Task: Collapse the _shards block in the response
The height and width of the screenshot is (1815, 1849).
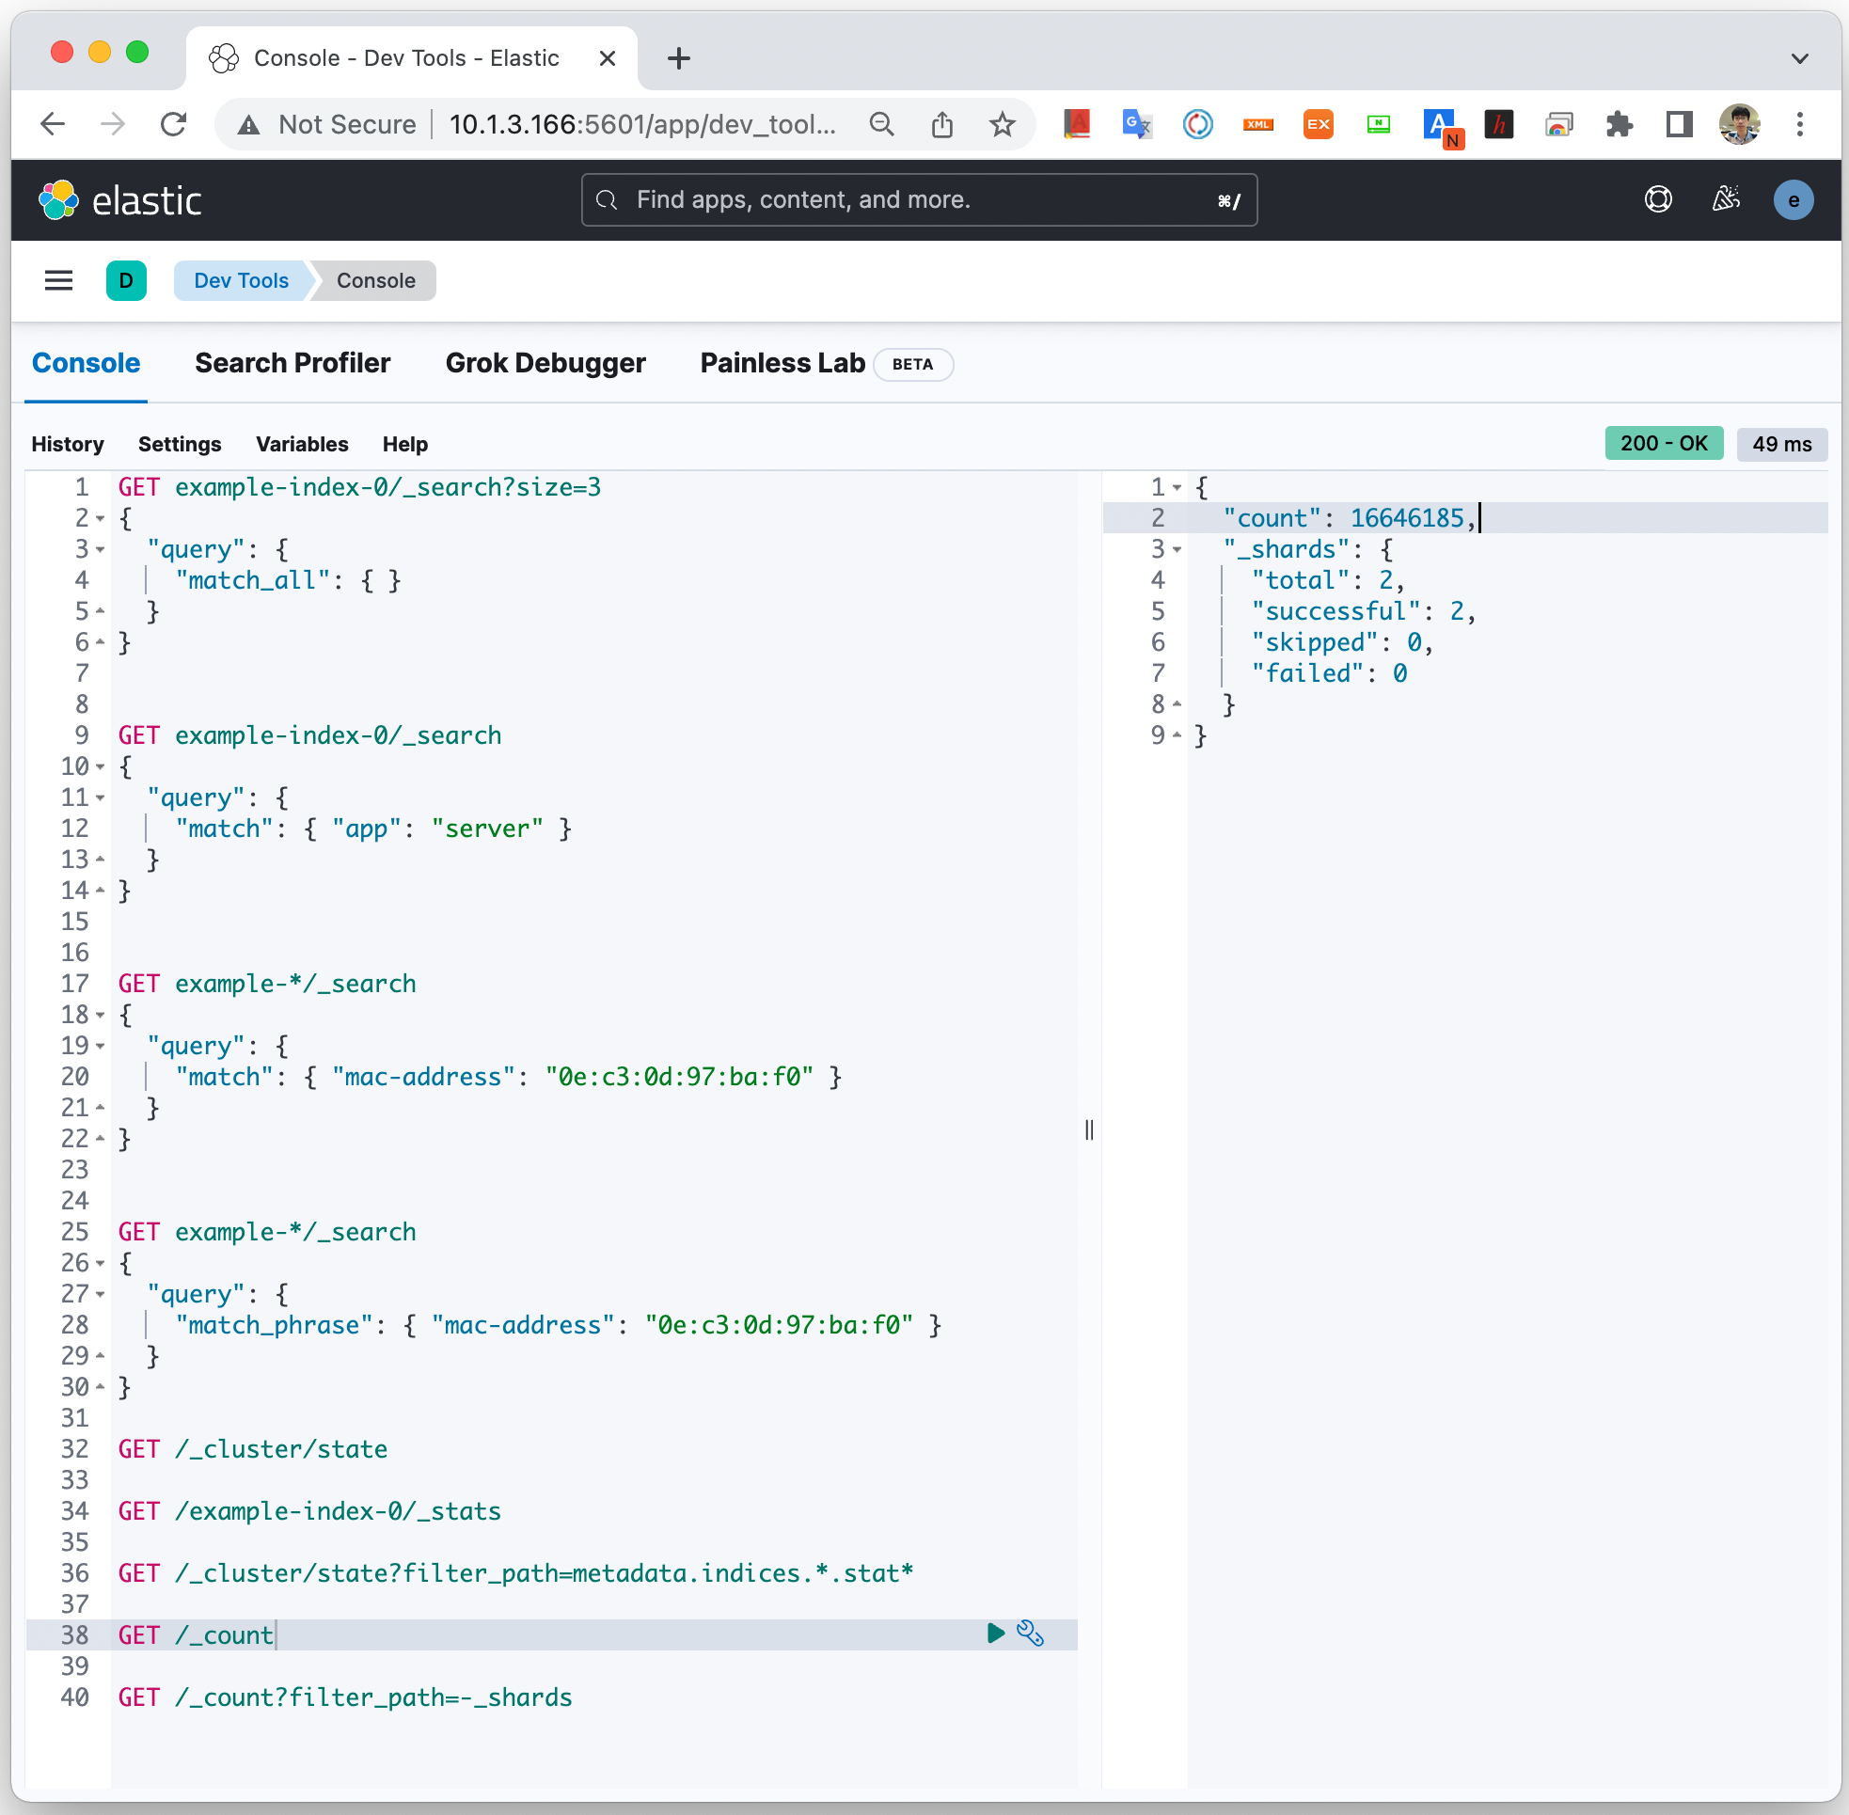Action: 1177,550
